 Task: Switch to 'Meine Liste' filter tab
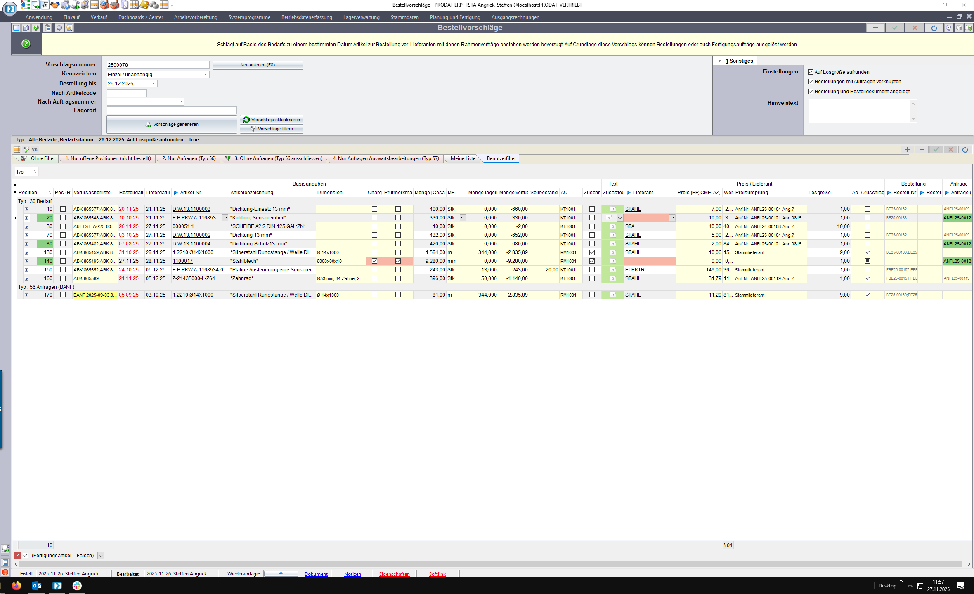tap(463, 158)
